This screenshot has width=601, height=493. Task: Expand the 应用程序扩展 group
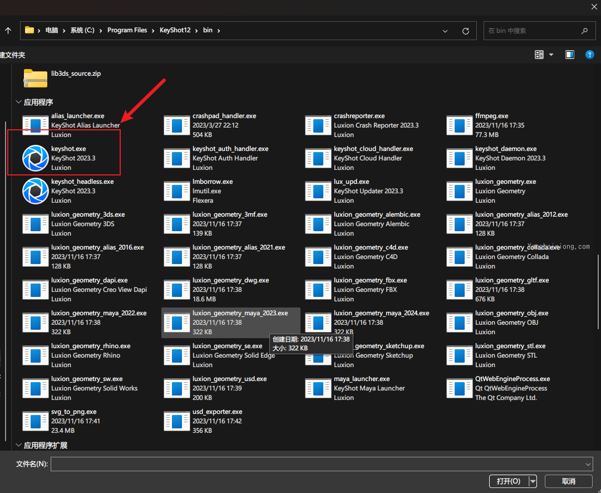pos(18,445)
